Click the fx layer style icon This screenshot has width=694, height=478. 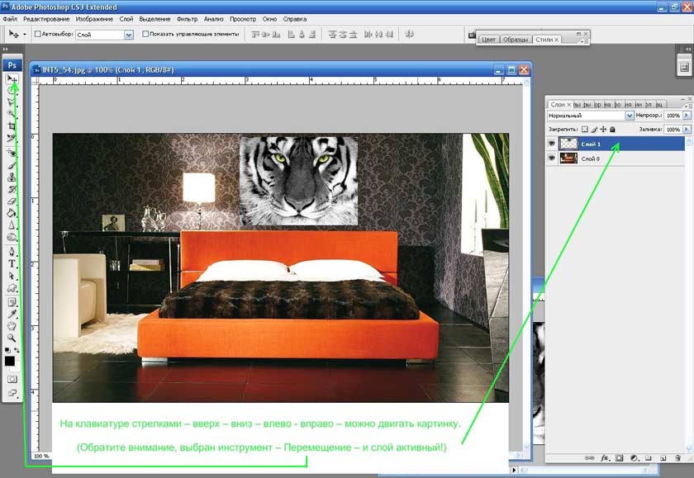(605, 457)
